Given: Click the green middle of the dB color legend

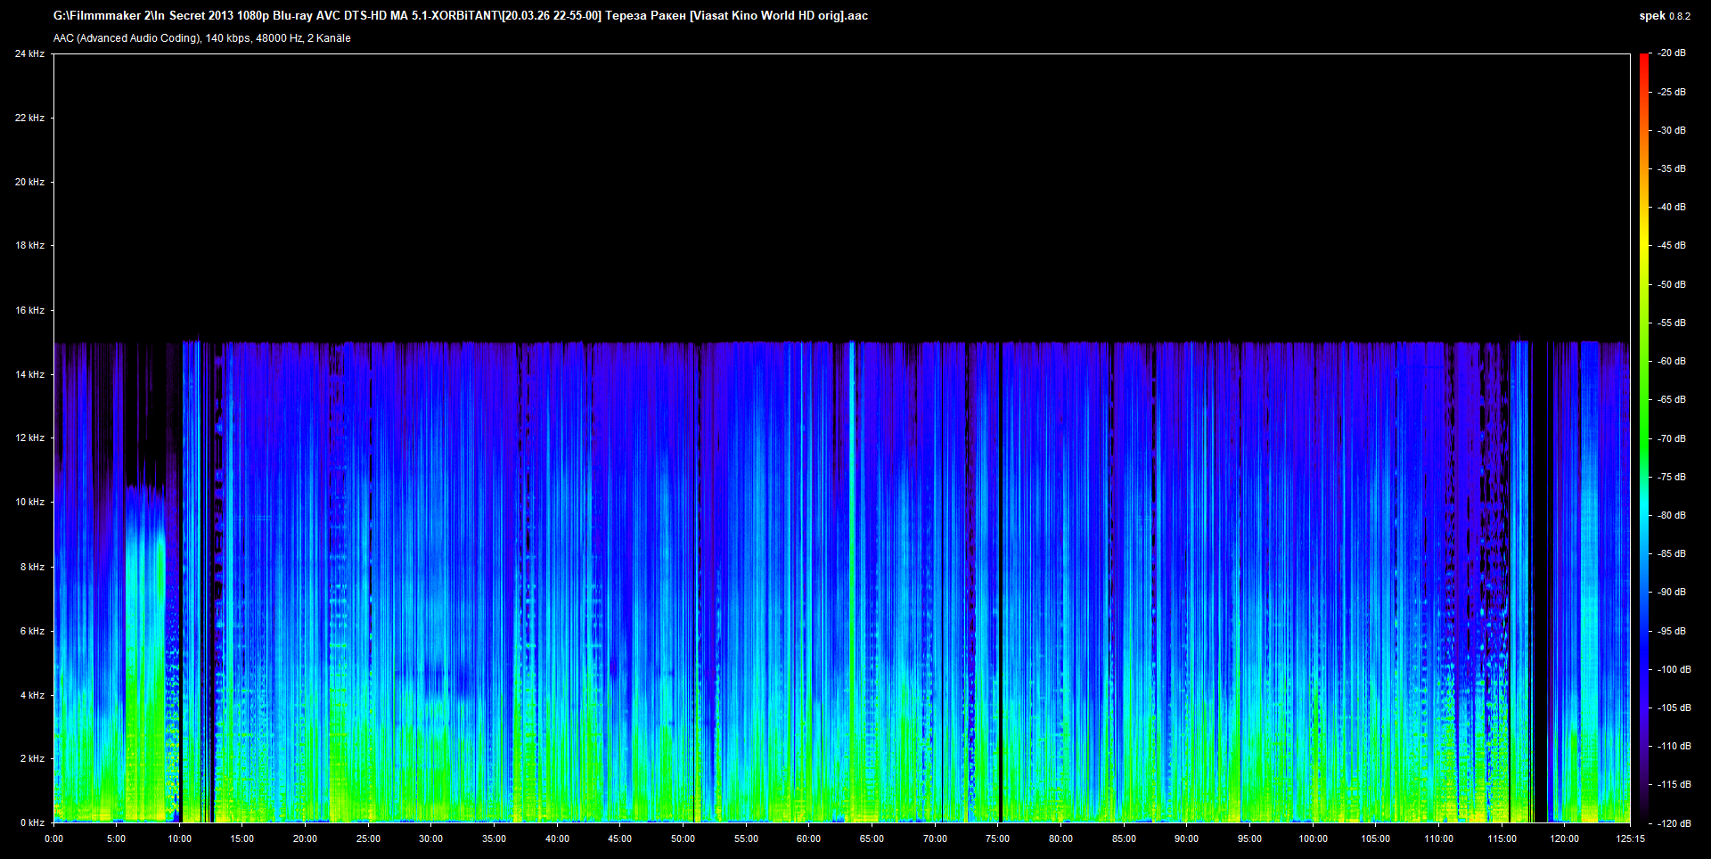Looking at the screenshot, I should pos(1646,428).
